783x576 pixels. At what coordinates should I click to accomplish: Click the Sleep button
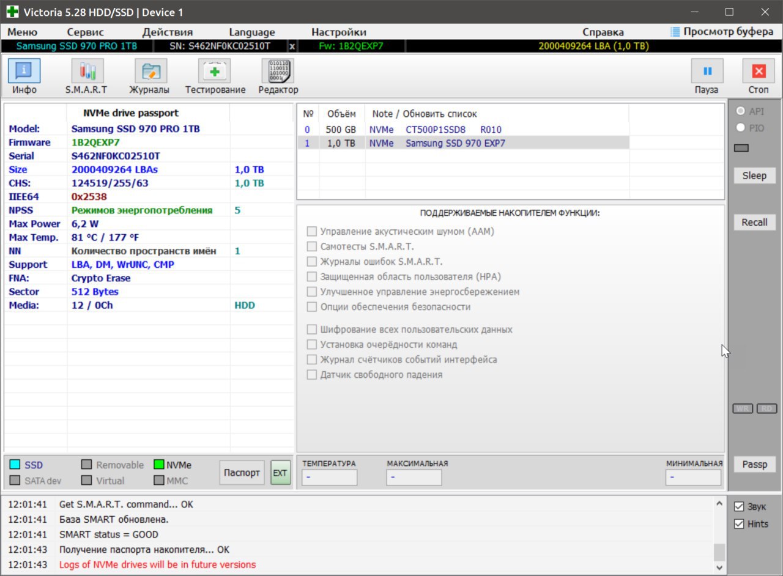[754, 175]
